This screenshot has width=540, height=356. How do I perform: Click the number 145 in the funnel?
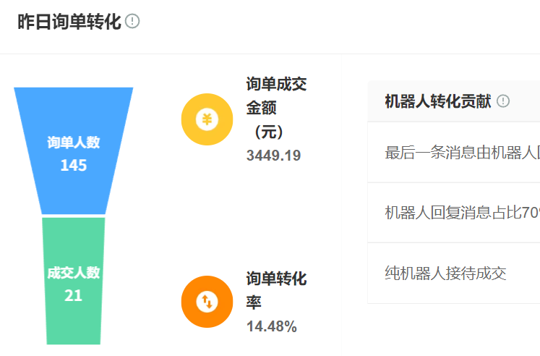point(74,166)
